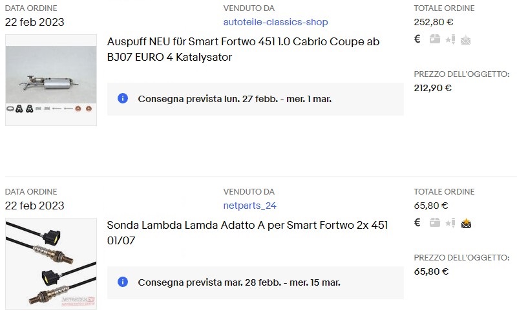This screenshot has height=318, width=517.
Task: Click the exhaust system product thumbnail
Action: pos(51,80)
